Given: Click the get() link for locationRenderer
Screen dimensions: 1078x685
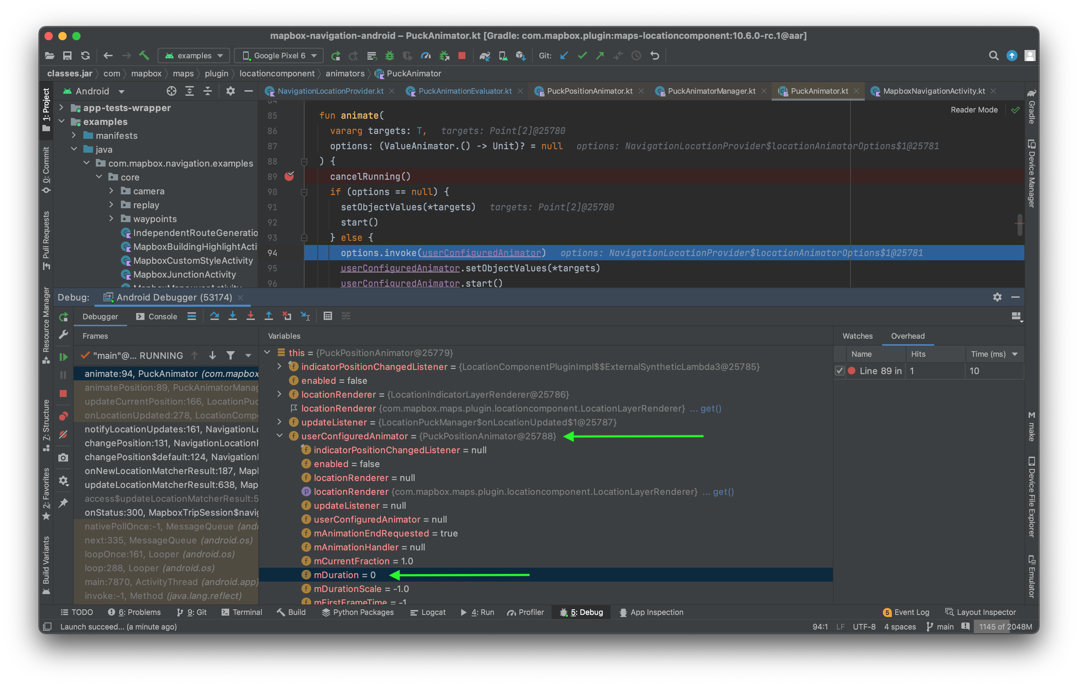Looking at the screenshot, I should [x=711, y=408].
